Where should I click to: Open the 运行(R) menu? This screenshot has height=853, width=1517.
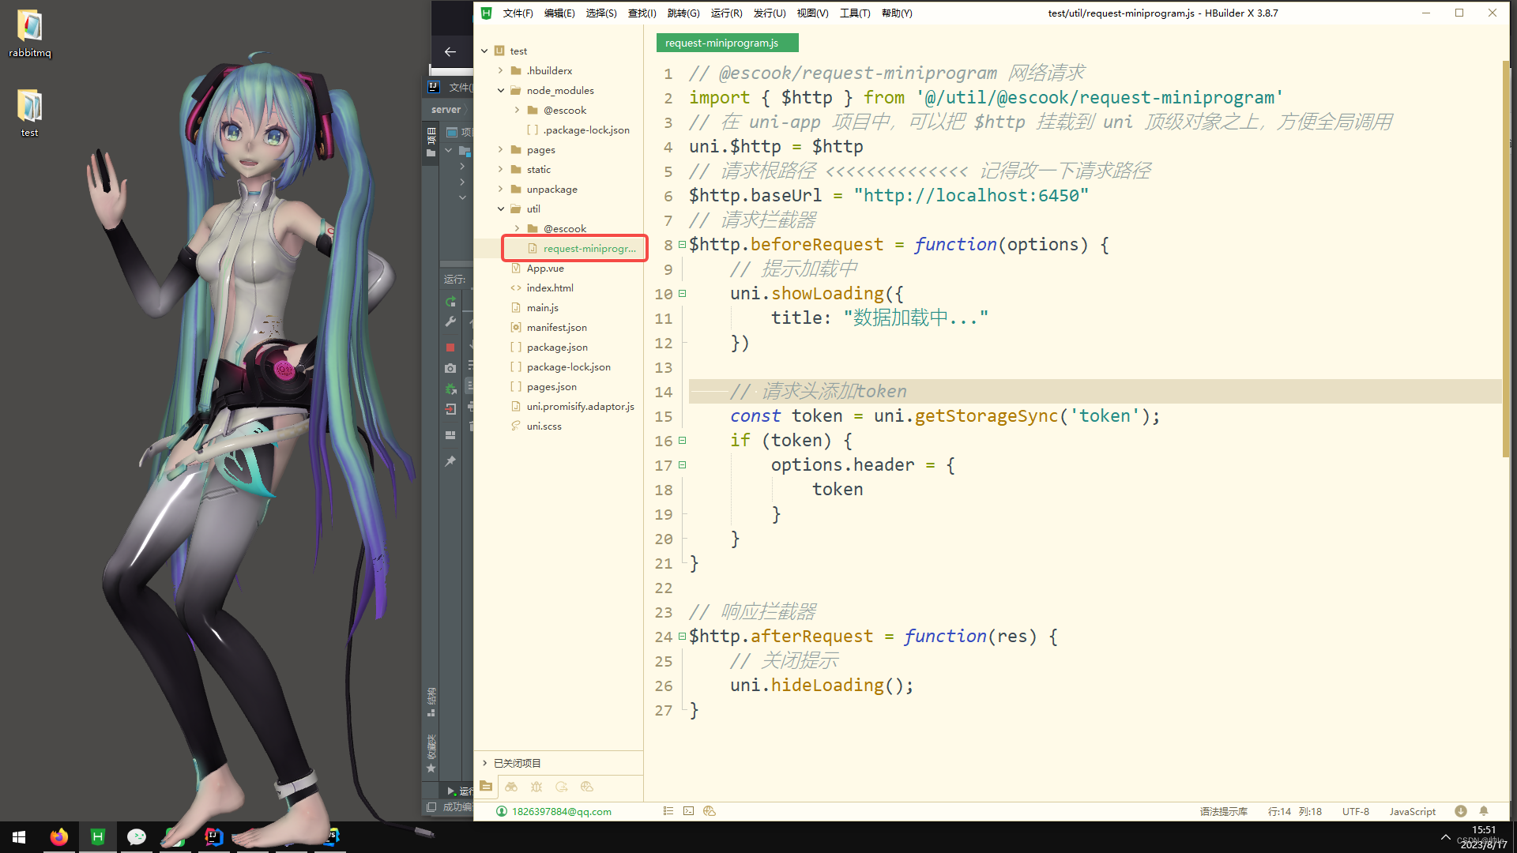tap(725, 13)
